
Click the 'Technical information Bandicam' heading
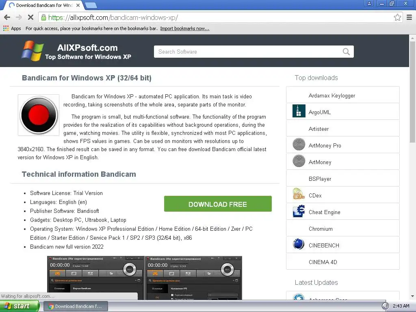pyautogui.click(x=79, y=174)
